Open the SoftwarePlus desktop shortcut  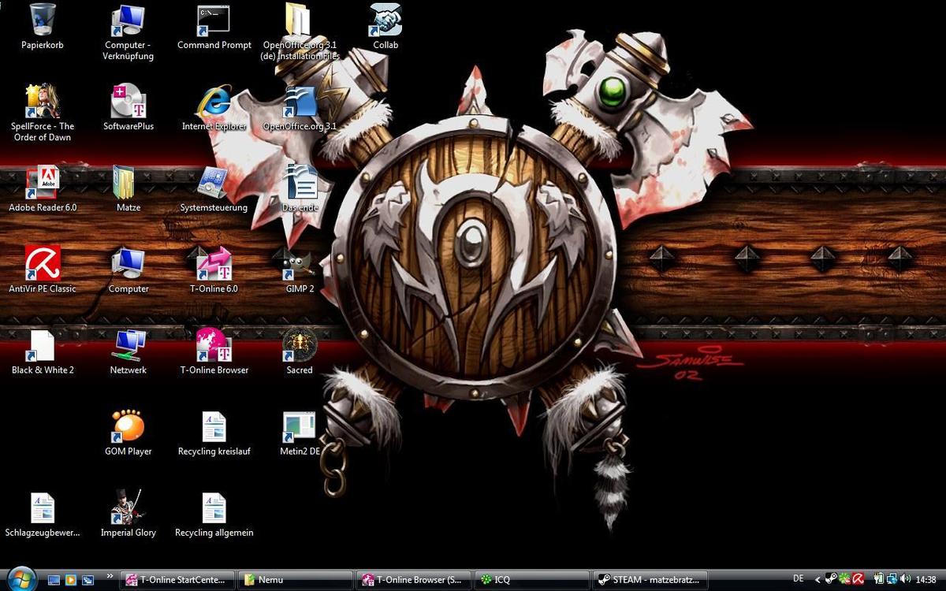[128, 108]
